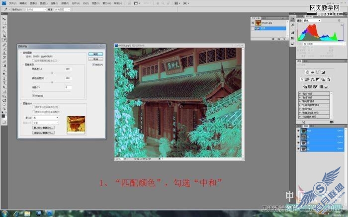348x217 pixels.
Task: Click the source thumbnail in Match Color dialog
Action: coord(76,125)
